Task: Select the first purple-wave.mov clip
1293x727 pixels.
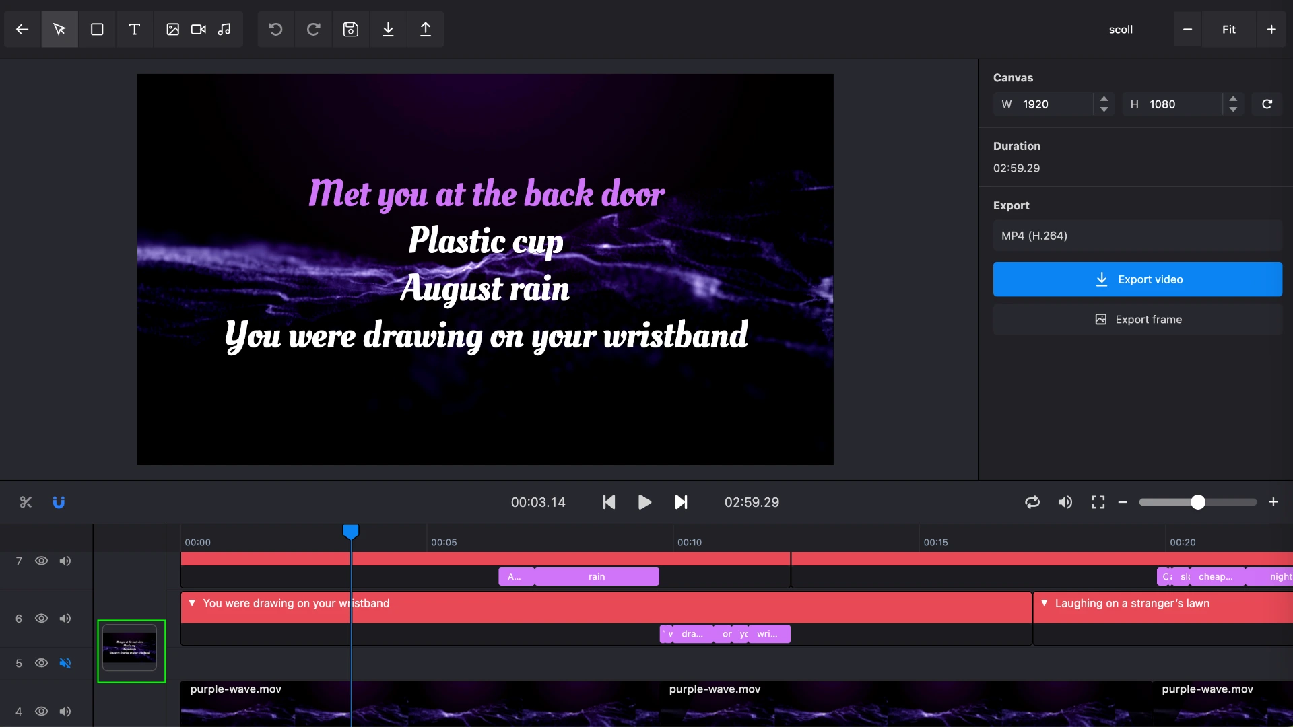Action: tap(420, 703)
